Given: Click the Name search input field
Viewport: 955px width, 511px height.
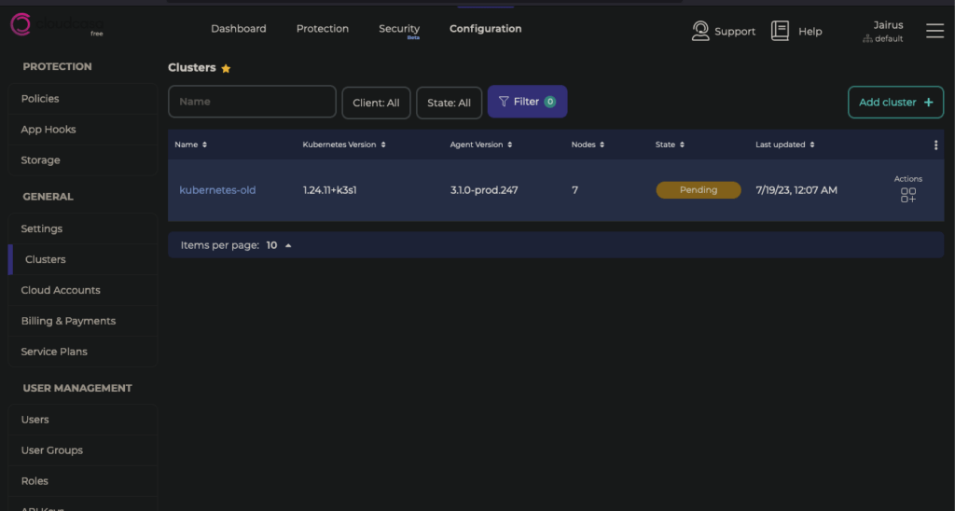Looking at the screenshot, I should [x=252, y=102].
